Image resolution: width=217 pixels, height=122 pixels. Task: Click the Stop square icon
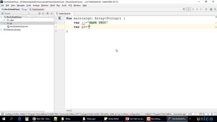click(x=206, y=9)
